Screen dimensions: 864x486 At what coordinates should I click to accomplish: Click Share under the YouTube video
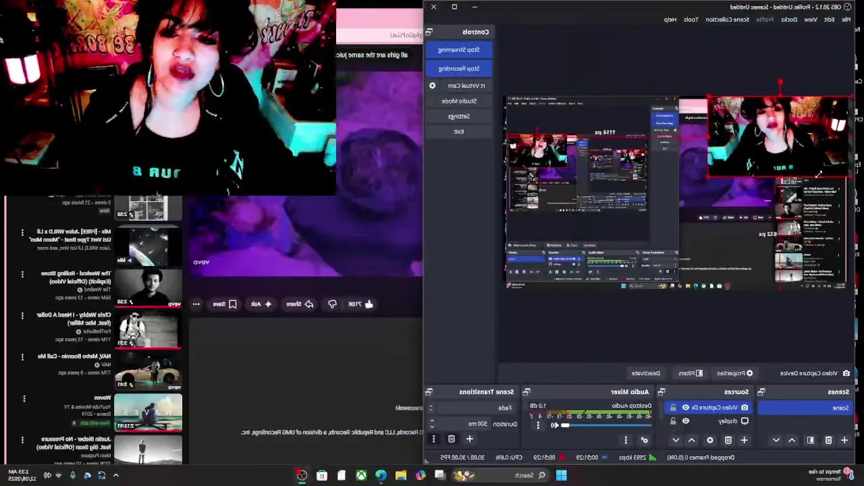(299, 304)
